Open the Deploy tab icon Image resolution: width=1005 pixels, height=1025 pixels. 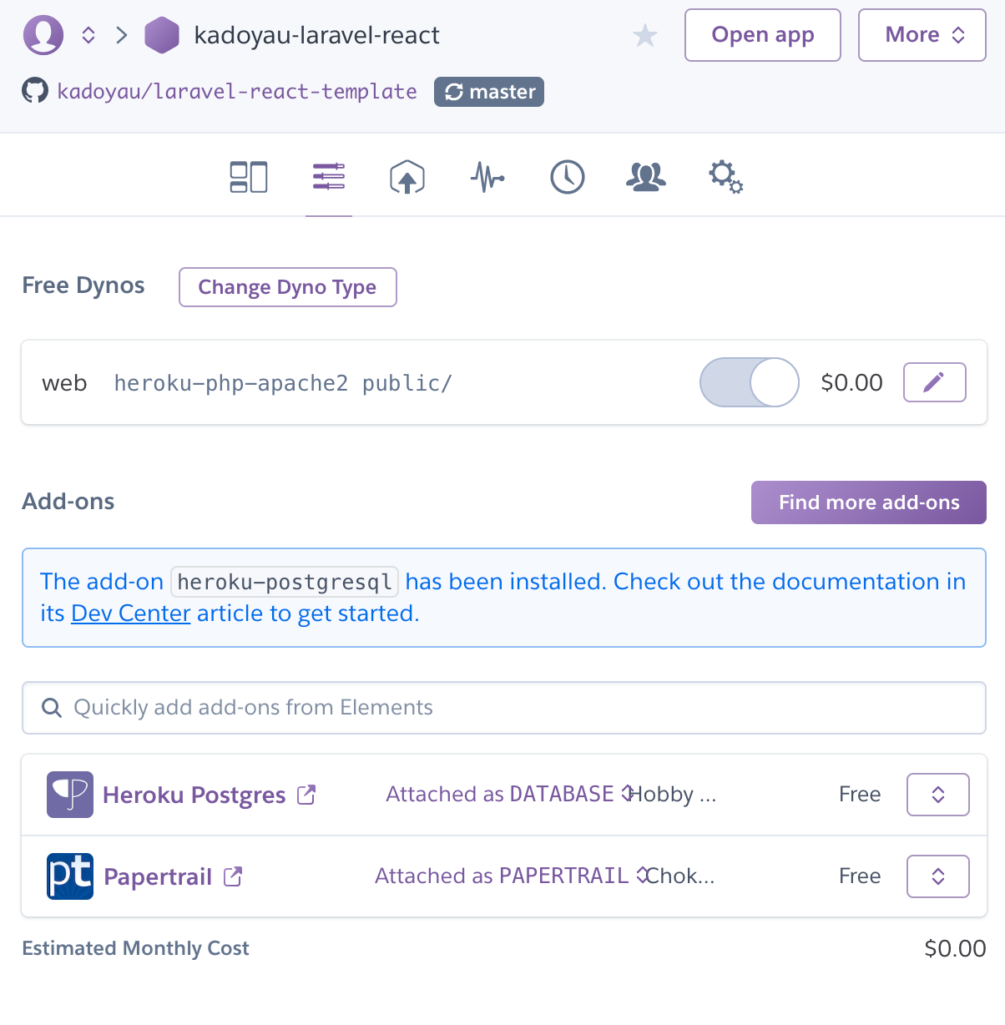(x=407, y=177)
